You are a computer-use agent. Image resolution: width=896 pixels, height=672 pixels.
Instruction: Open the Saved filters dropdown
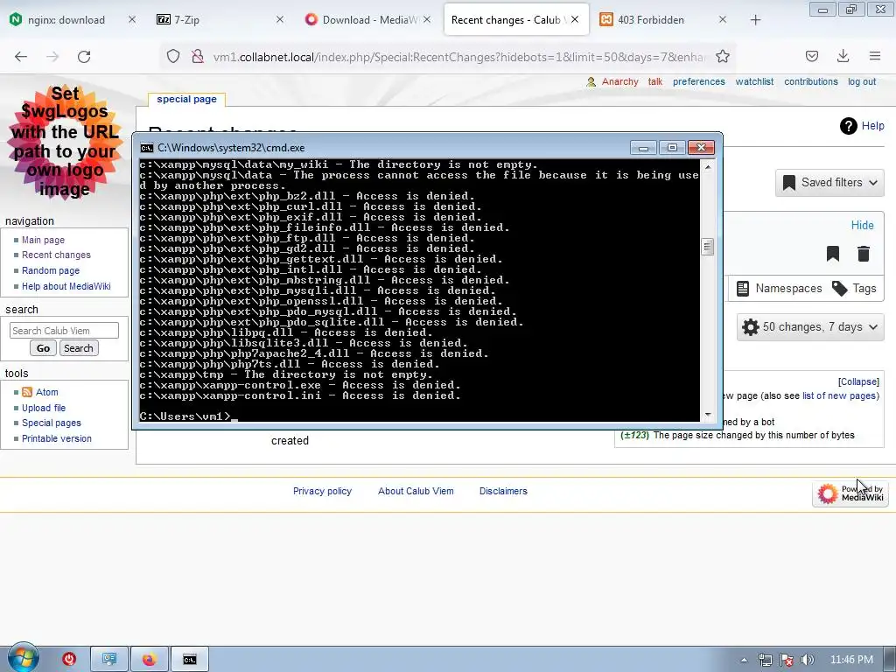pos(829,182)
